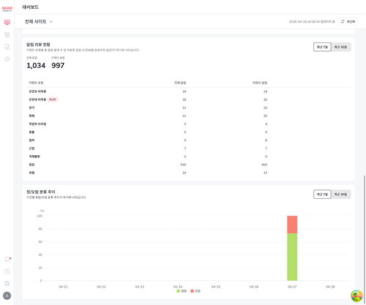Click the green 정탐 bar segment on 04-27

[292, 257]
